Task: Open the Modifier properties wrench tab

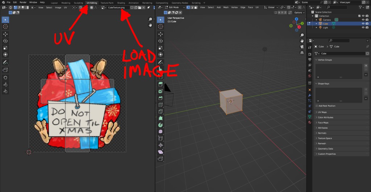Action: (x=309, y=95)
